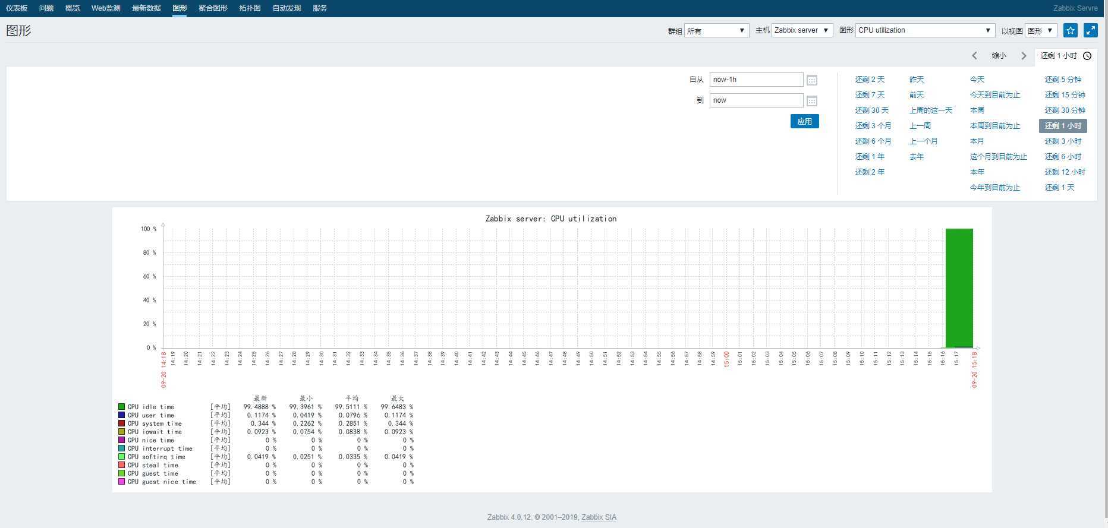
Task: Select the 还剩 7 天 range
Action: (870, 95)
